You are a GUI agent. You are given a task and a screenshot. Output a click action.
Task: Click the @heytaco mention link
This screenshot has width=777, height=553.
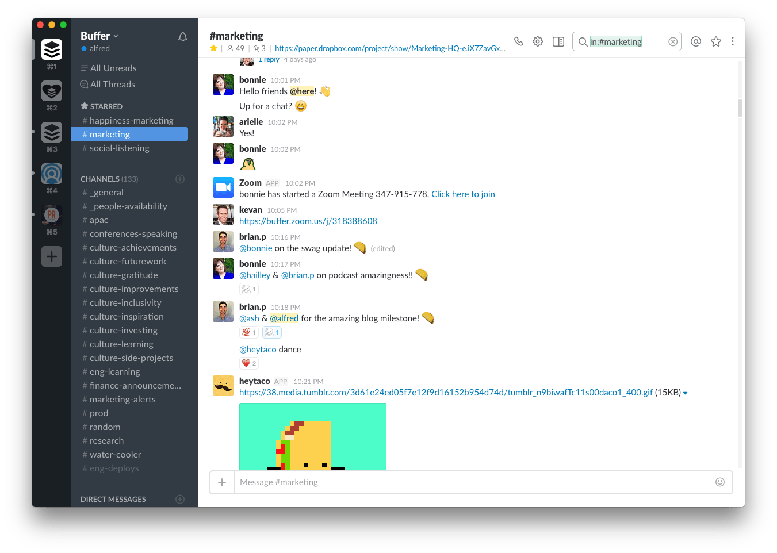(x=258, y=350)
